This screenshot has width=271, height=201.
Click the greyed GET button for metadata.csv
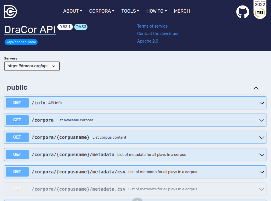(17, 189)
